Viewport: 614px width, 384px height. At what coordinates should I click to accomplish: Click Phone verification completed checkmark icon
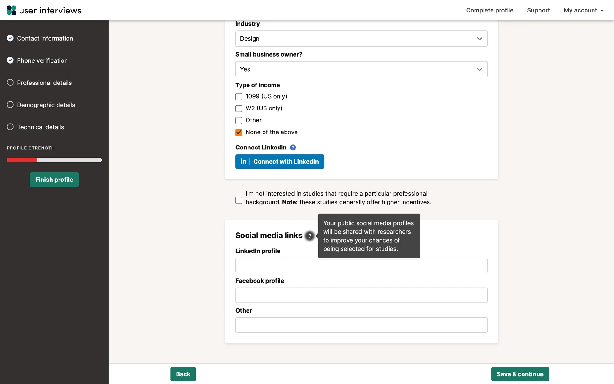(10, 60)
